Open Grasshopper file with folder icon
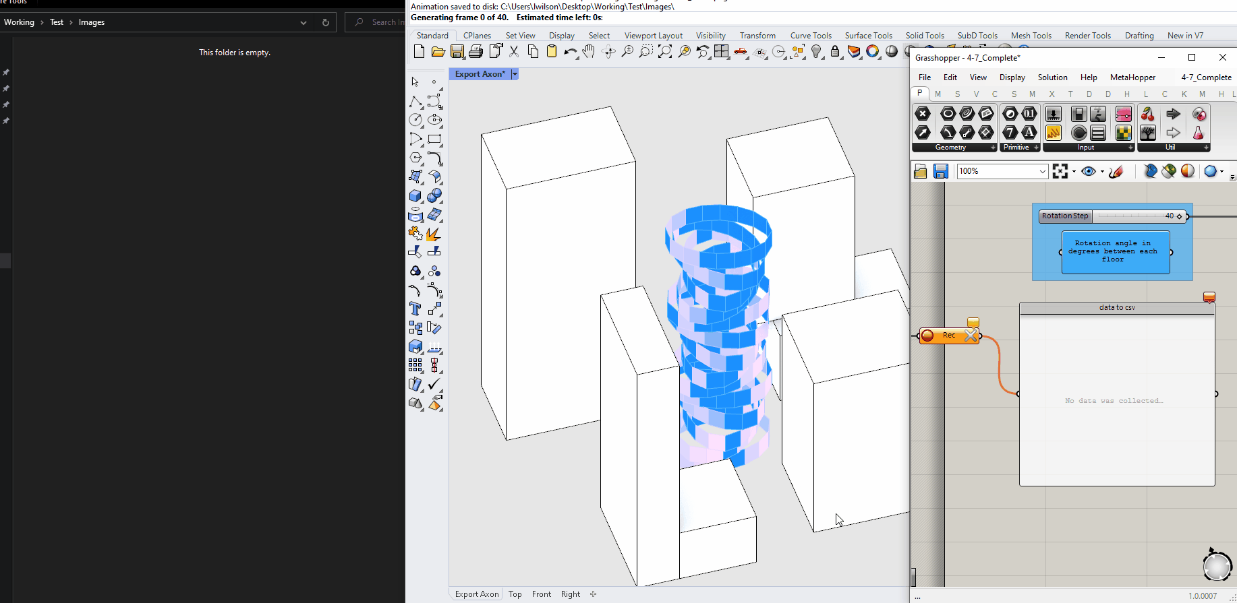1237x603 pixels. pos(921,171)
